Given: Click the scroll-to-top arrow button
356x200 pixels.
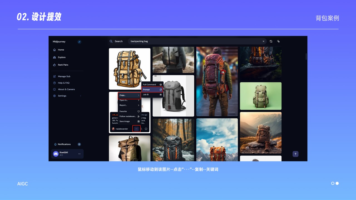Looking at the screenshot, I should tap(296, 154).
